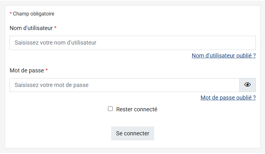Click red asterisk before Champ obligatoire
The height and width of the screenshot is (154, 265).
(x=11, y=14)
